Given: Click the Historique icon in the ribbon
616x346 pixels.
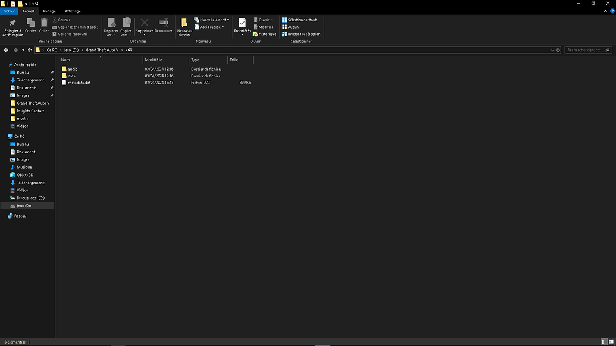Looking at the screenshot, I should [x=265, y=34].
